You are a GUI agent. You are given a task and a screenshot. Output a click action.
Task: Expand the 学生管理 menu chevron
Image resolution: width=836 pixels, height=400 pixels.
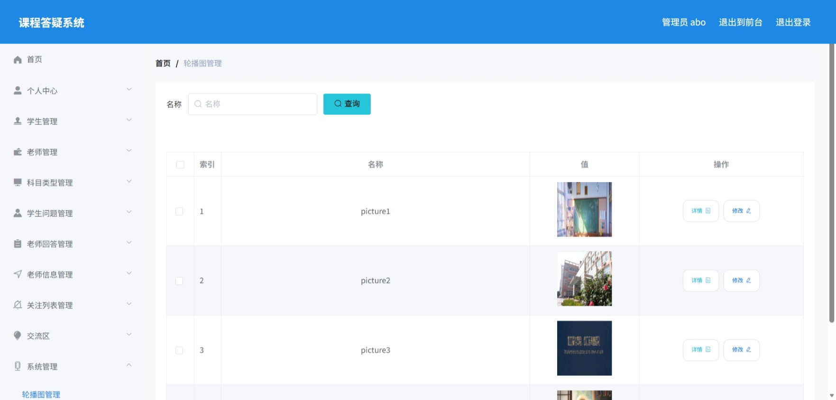[129, 120]
